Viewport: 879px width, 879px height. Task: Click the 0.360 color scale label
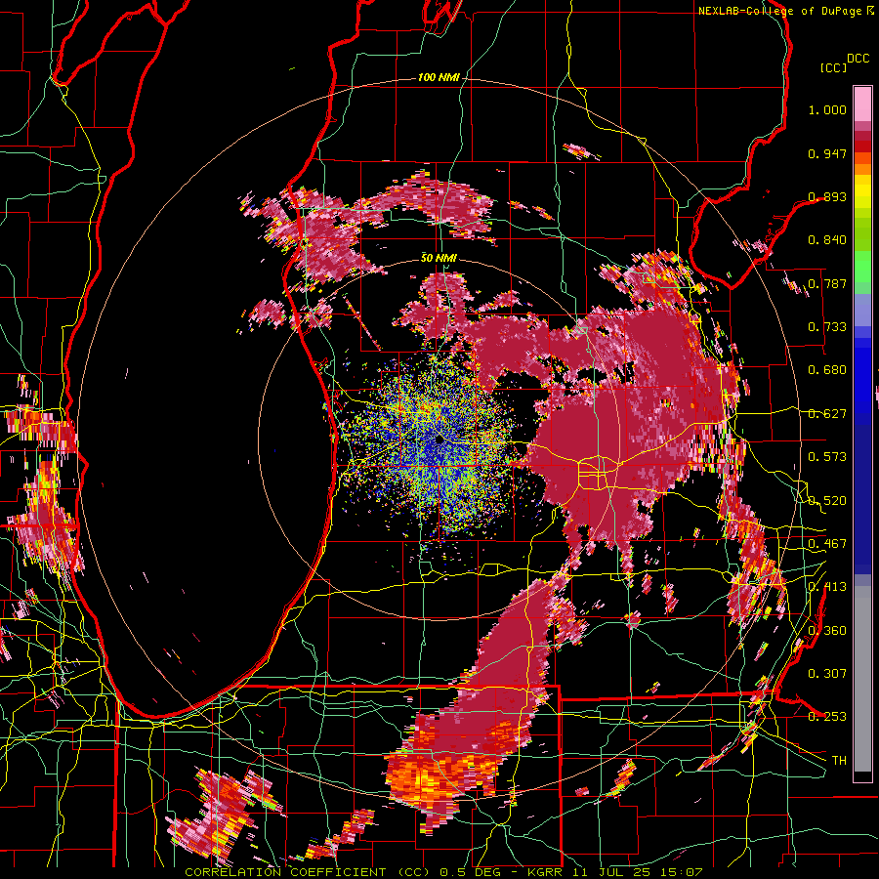point(827,631)
